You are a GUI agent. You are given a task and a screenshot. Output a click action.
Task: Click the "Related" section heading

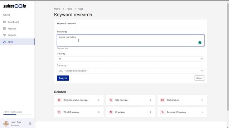point(60,92)
